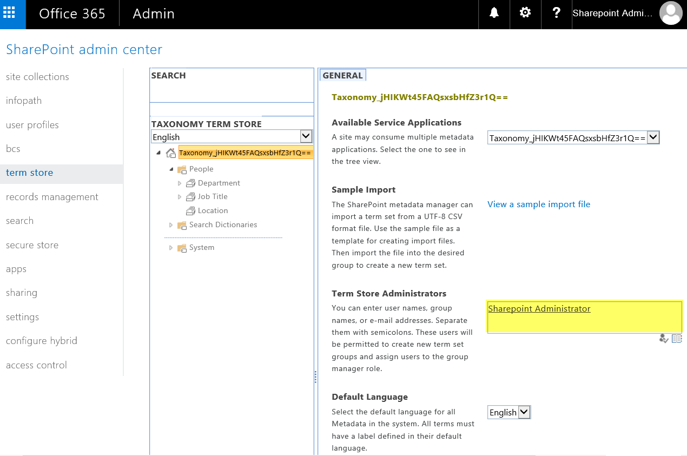Open the apps section
Image resolution: width=687 pixels, height=456 pixels.
click(x=16, y=269)
